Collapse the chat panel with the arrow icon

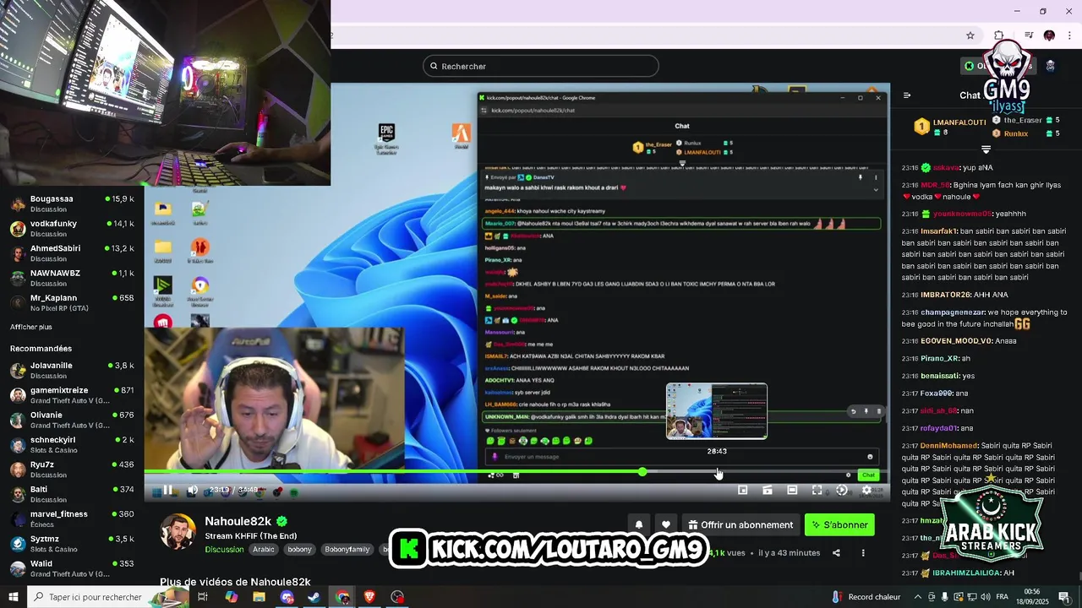coord(907,95)
